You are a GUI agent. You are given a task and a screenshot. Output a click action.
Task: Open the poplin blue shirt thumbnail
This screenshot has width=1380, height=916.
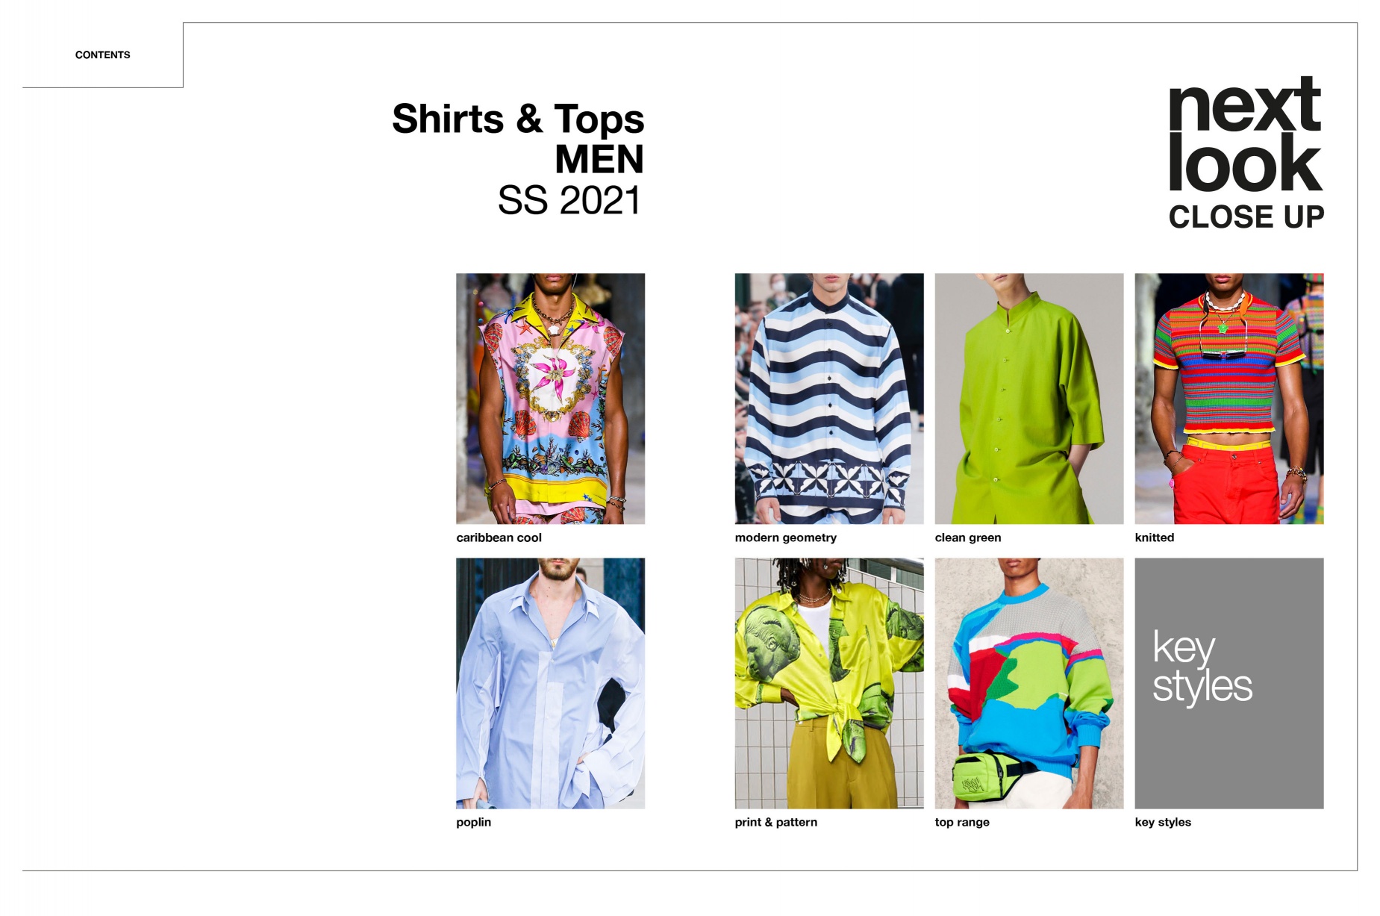pyautogui.click(x=550, y=683)
